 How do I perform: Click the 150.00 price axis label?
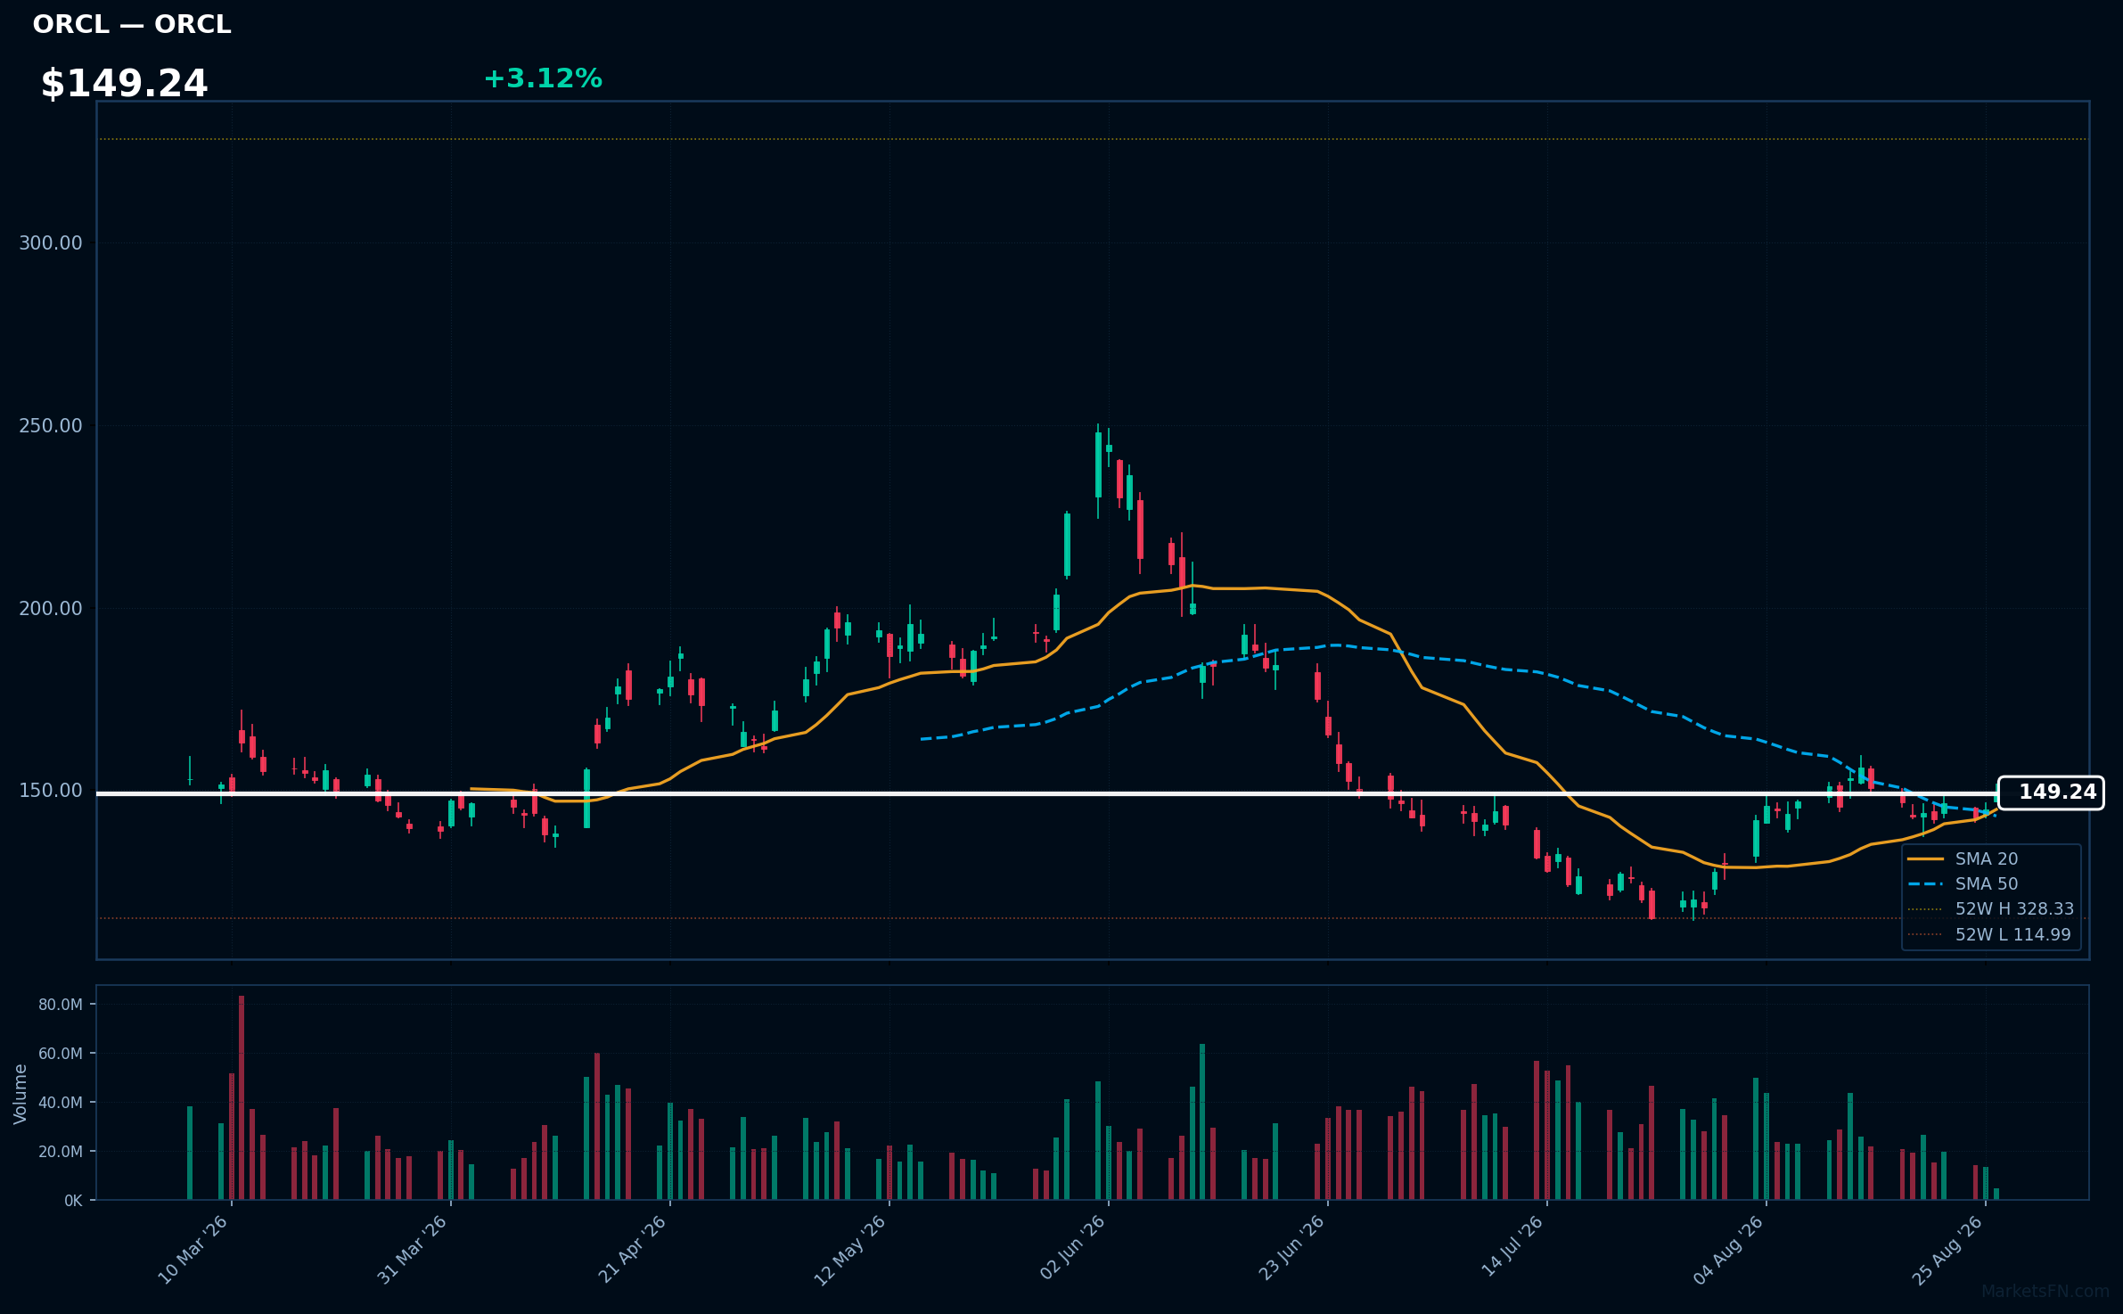(x=51, y=791)
